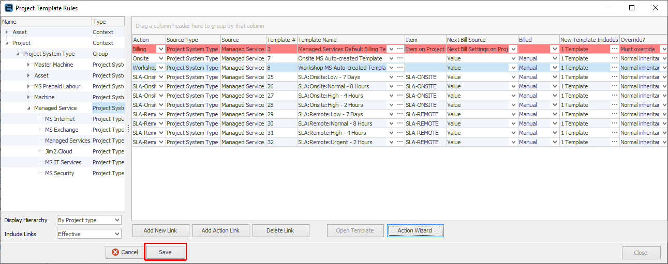Click ellipsis beside SLA:Remote:High - 4 Hours

tap(400, 133)
